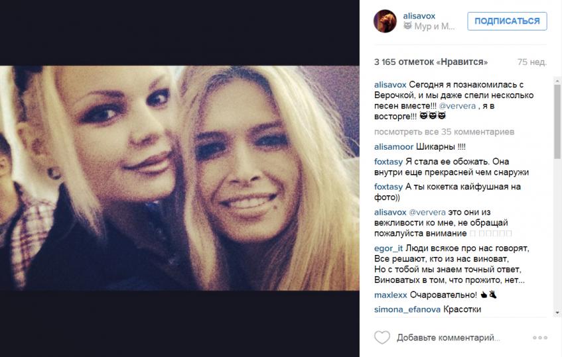Open foxtasy profile from first comment
Viewport: 562px width, 357px height.
point(389,162)
